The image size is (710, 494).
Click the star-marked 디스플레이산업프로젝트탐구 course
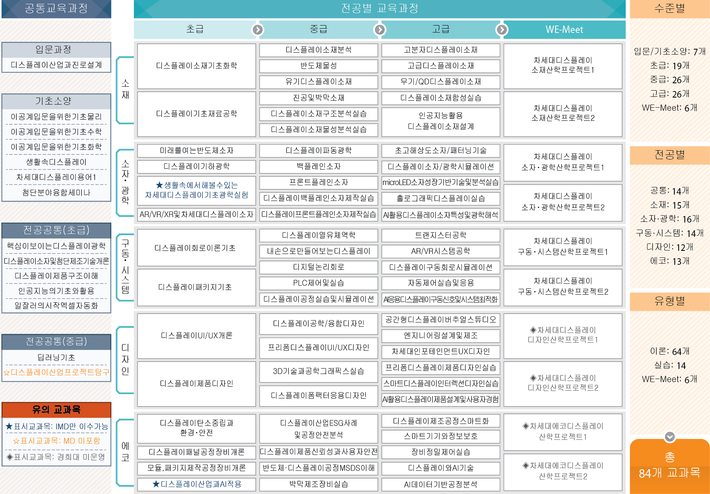tap(56, 372)
